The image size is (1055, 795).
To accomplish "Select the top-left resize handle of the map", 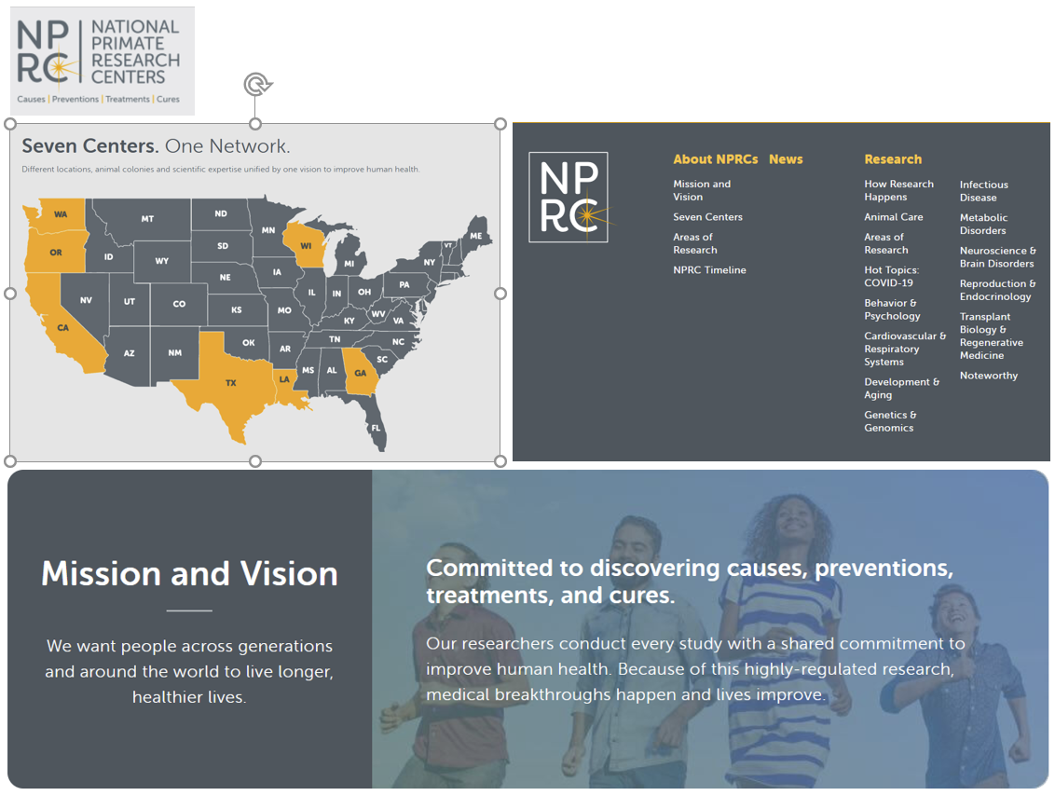I will [10, 124].
